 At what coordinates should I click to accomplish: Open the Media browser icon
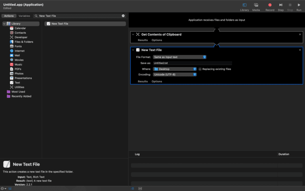256,5
